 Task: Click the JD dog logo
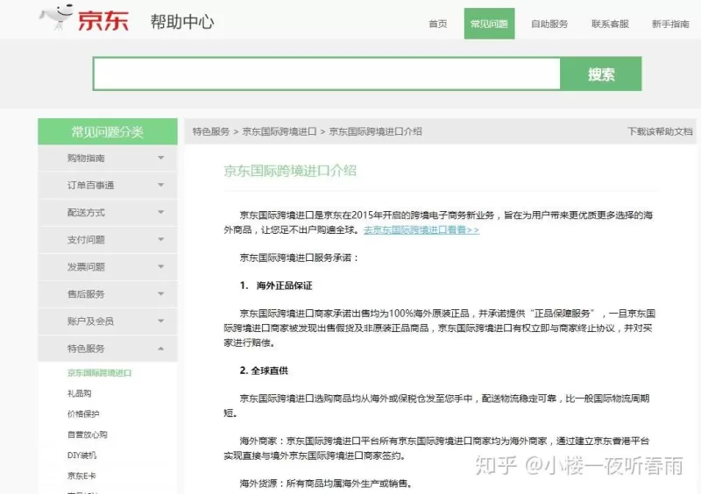[56, 17]
